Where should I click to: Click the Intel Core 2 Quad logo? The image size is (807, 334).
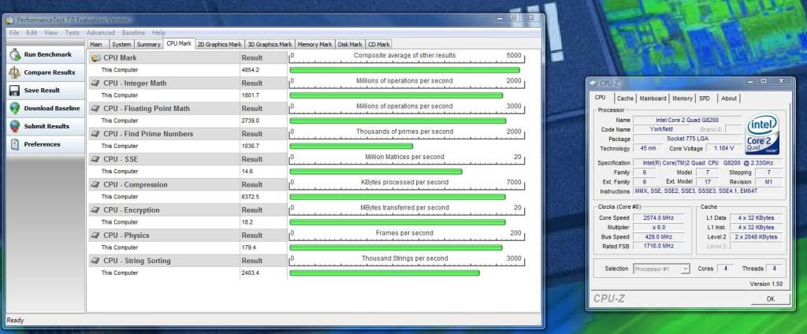click(763, 134)
